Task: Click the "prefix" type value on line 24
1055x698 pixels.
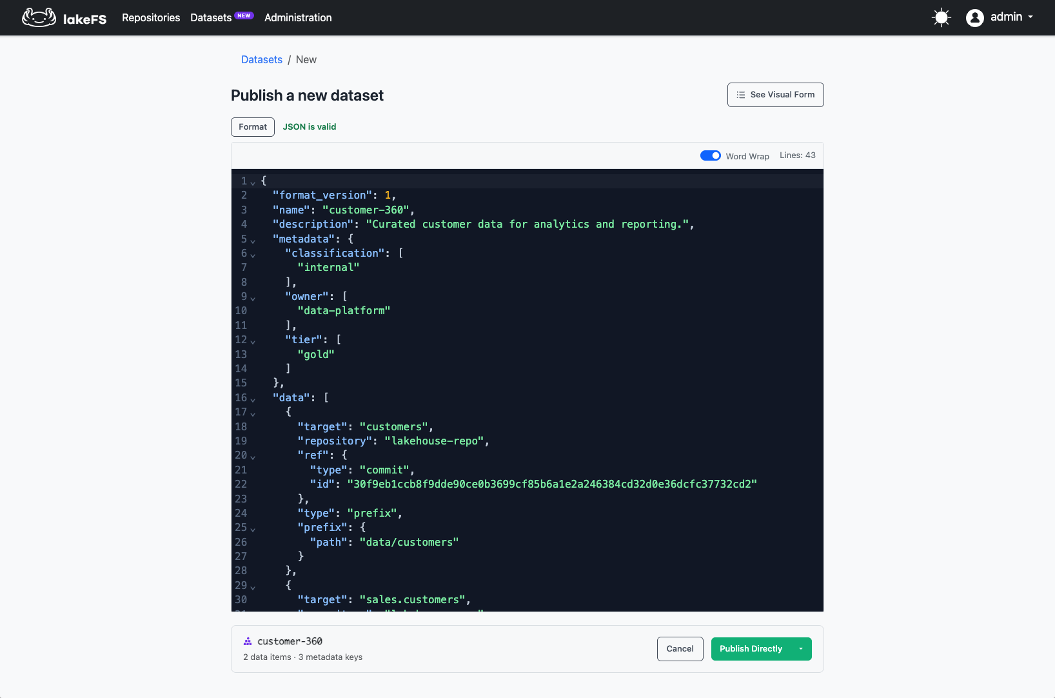Action: click(x=372, y=513)
